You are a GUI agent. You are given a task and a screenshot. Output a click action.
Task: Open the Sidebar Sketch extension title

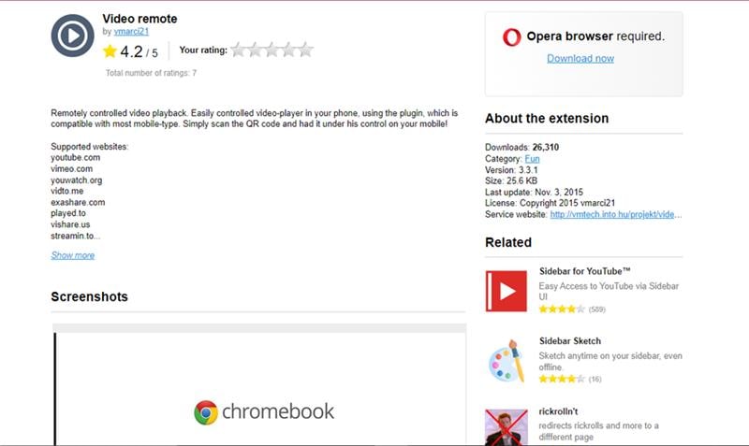pyautogui.click(x=570, y=341)
